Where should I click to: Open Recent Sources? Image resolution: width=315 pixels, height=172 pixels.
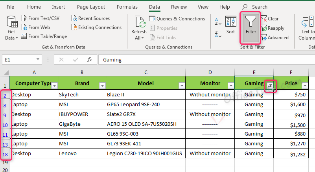(90, 18)
